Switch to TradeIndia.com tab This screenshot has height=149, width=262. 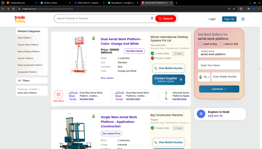coord(22,3)
